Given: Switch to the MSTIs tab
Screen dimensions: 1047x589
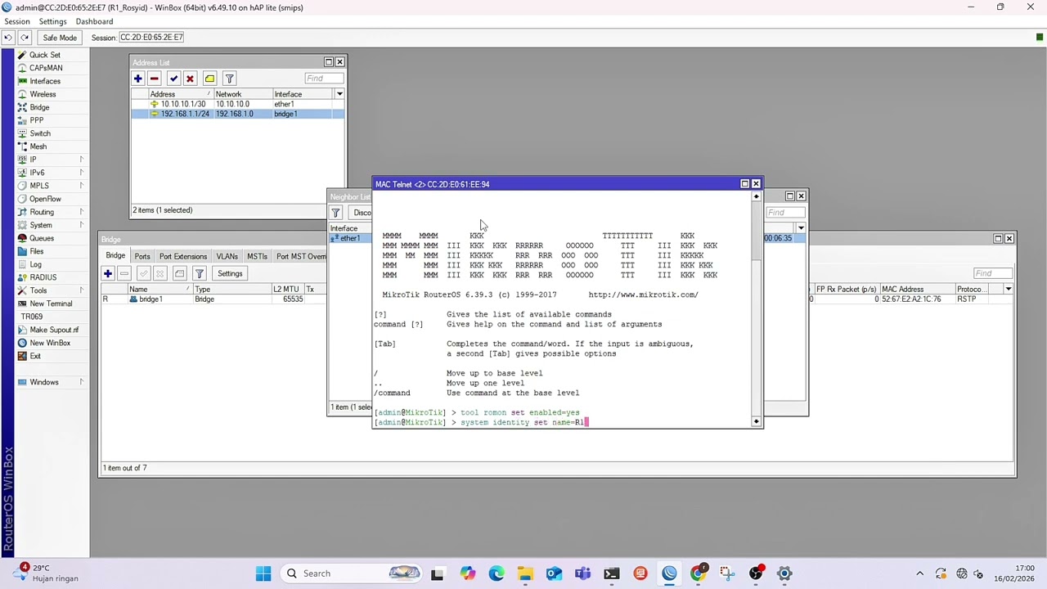Looking at the screenshot, I should coord(257,257).
